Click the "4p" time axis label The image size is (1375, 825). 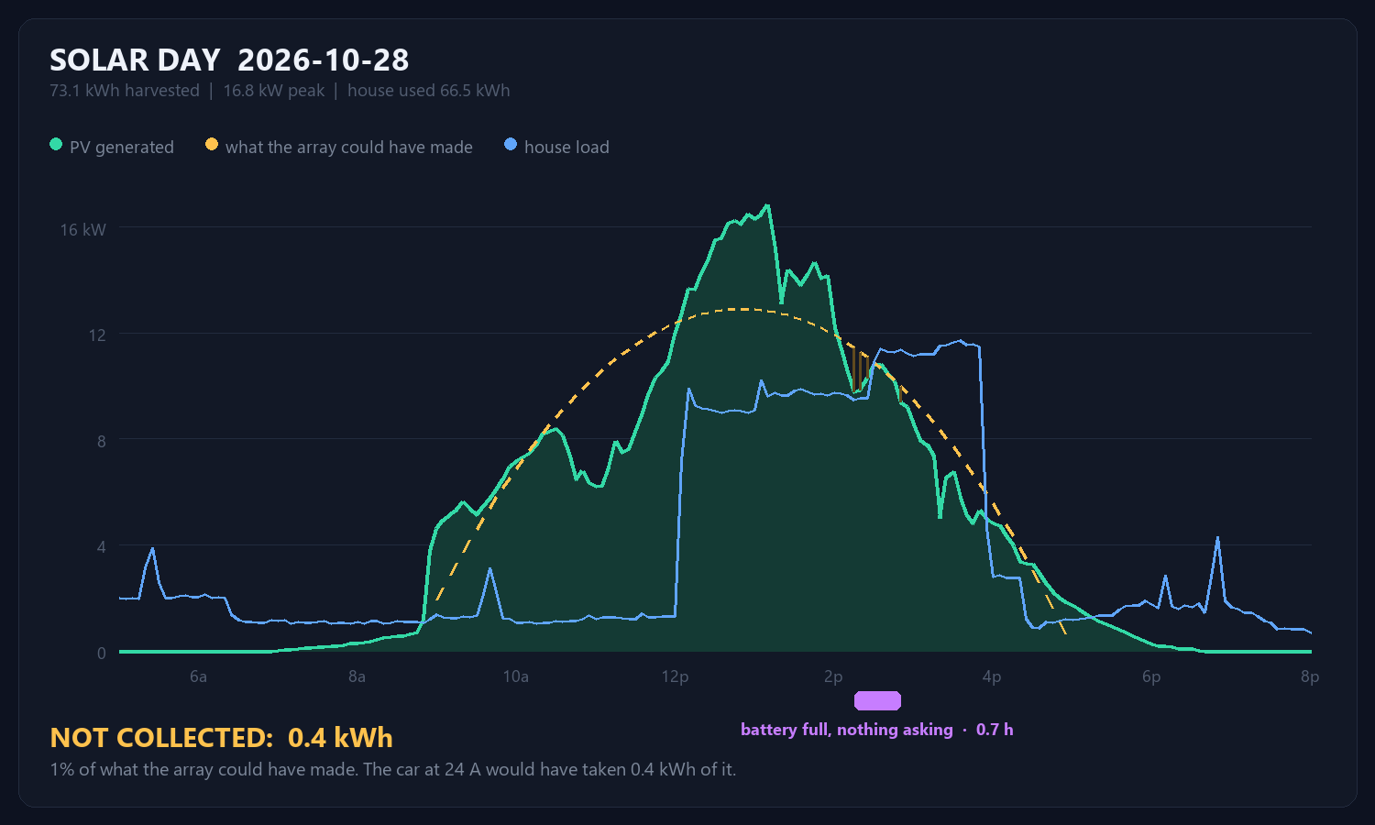(x=992, y=677)
